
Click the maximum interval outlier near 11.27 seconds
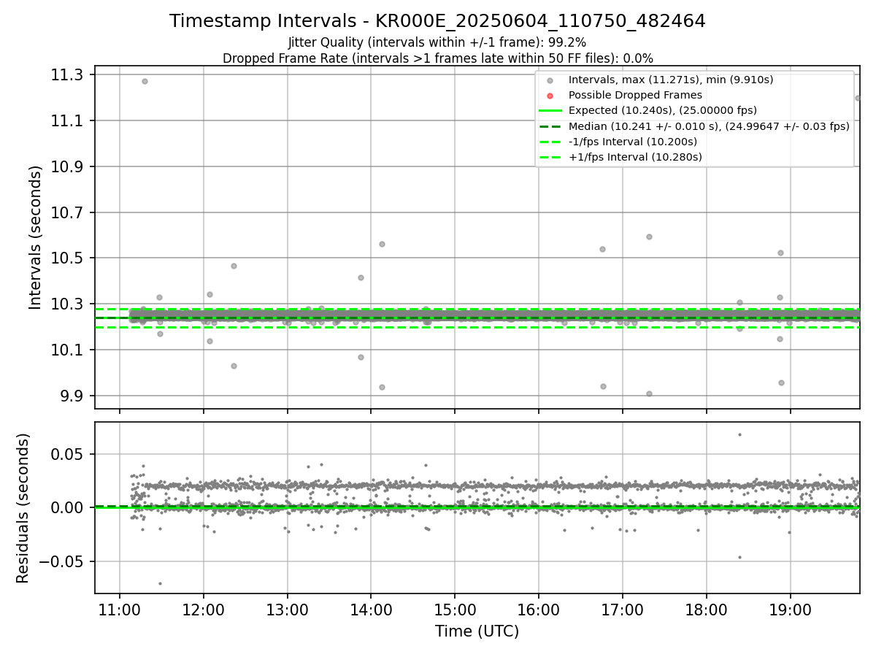(x=145, y=81)
